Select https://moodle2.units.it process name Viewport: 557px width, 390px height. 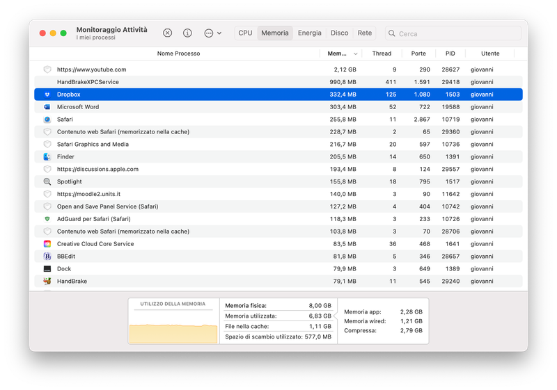88,194
